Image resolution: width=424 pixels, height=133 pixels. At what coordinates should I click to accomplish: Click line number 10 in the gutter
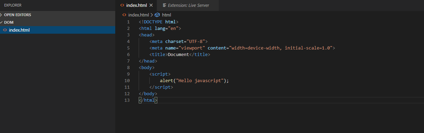click(x=127, y=80)
